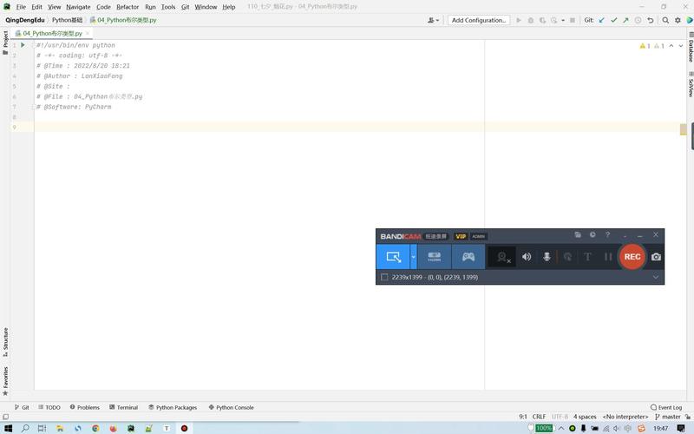Toggle Bandicam text overlay T icon
The height and width of the screenshot is (434, 694).
(x=587, y=257)
